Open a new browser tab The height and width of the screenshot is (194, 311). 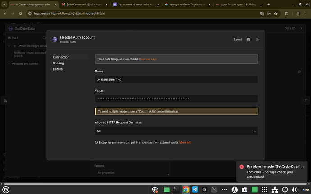(269, 4)
